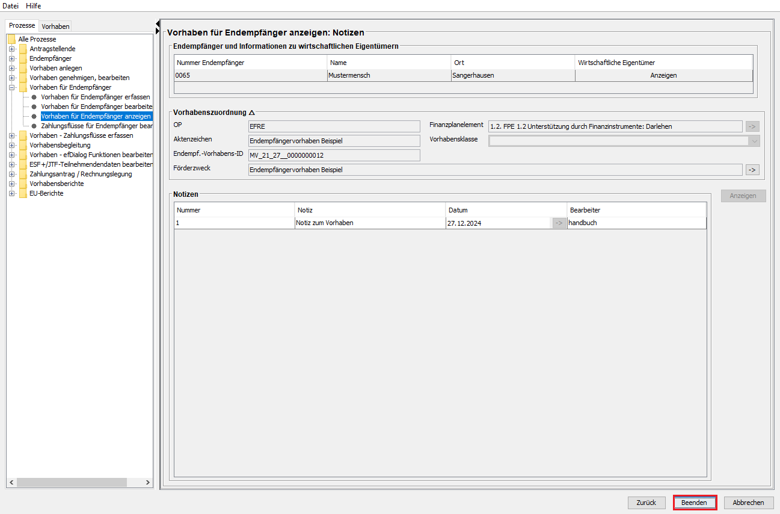Open the Hilfe menu
The image size is (780, 514).
point(33,5)
